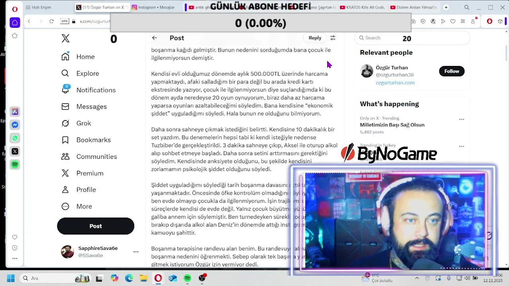
Task: Open the SapphireSava6e account options dots
Action: point(136,252)
